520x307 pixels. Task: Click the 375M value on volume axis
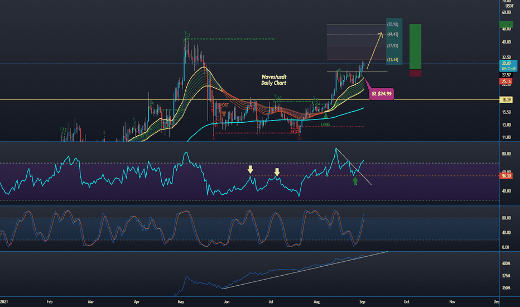tap(506, 276)
